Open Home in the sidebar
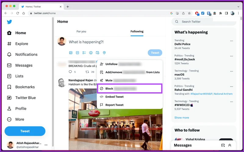This screenshot has width=244, height=152. (16, 33)
